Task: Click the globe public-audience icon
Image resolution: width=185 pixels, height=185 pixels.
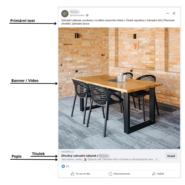Action: tap(87, 15)
